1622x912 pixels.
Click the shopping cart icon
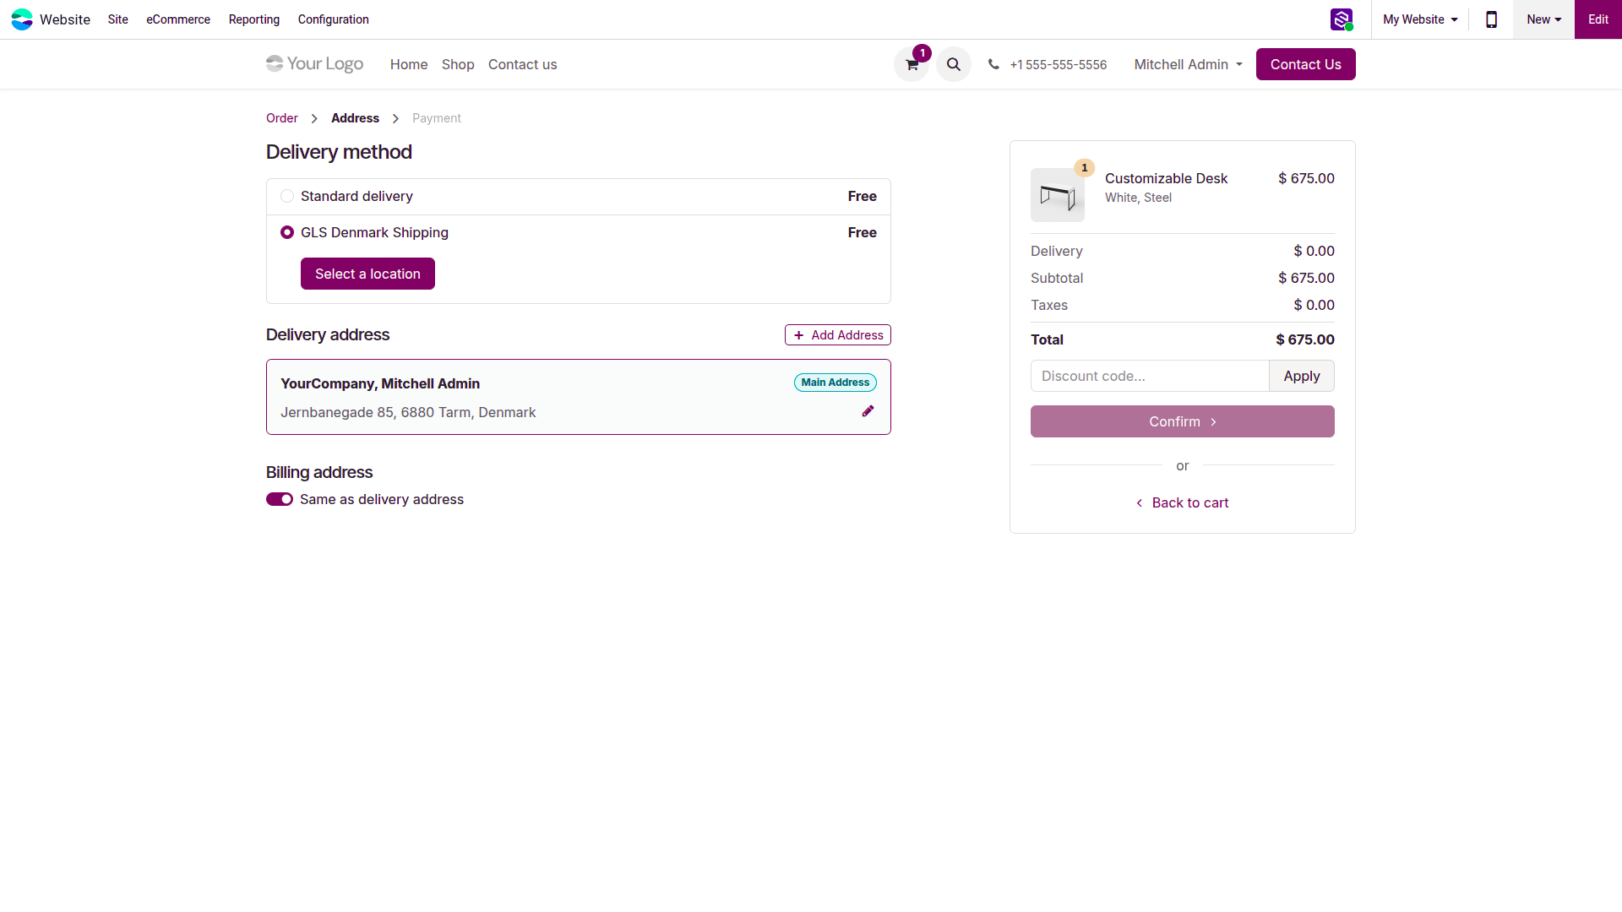click(x=912, y=64)
